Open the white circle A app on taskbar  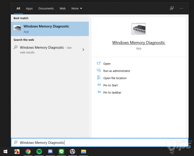(72, 151)
